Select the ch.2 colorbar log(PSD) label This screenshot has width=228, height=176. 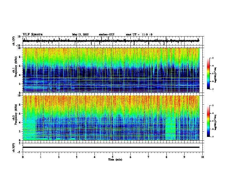click(x=216, y=122)
